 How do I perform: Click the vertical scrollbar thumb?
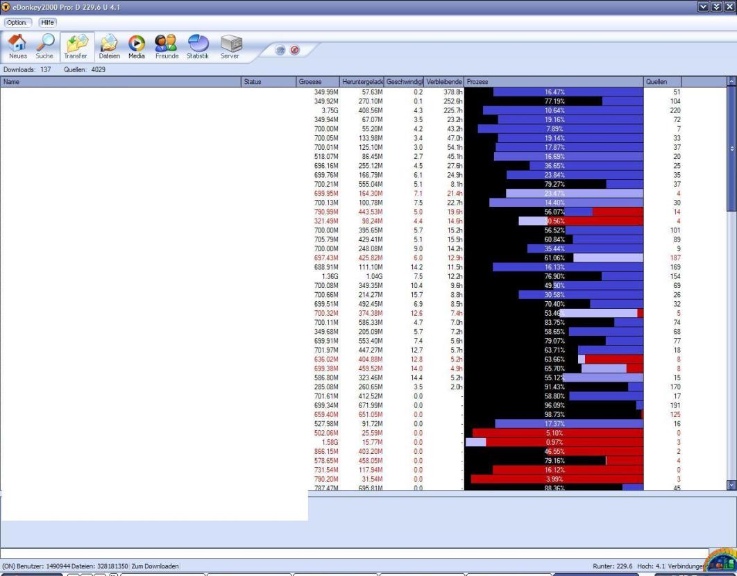731,149
